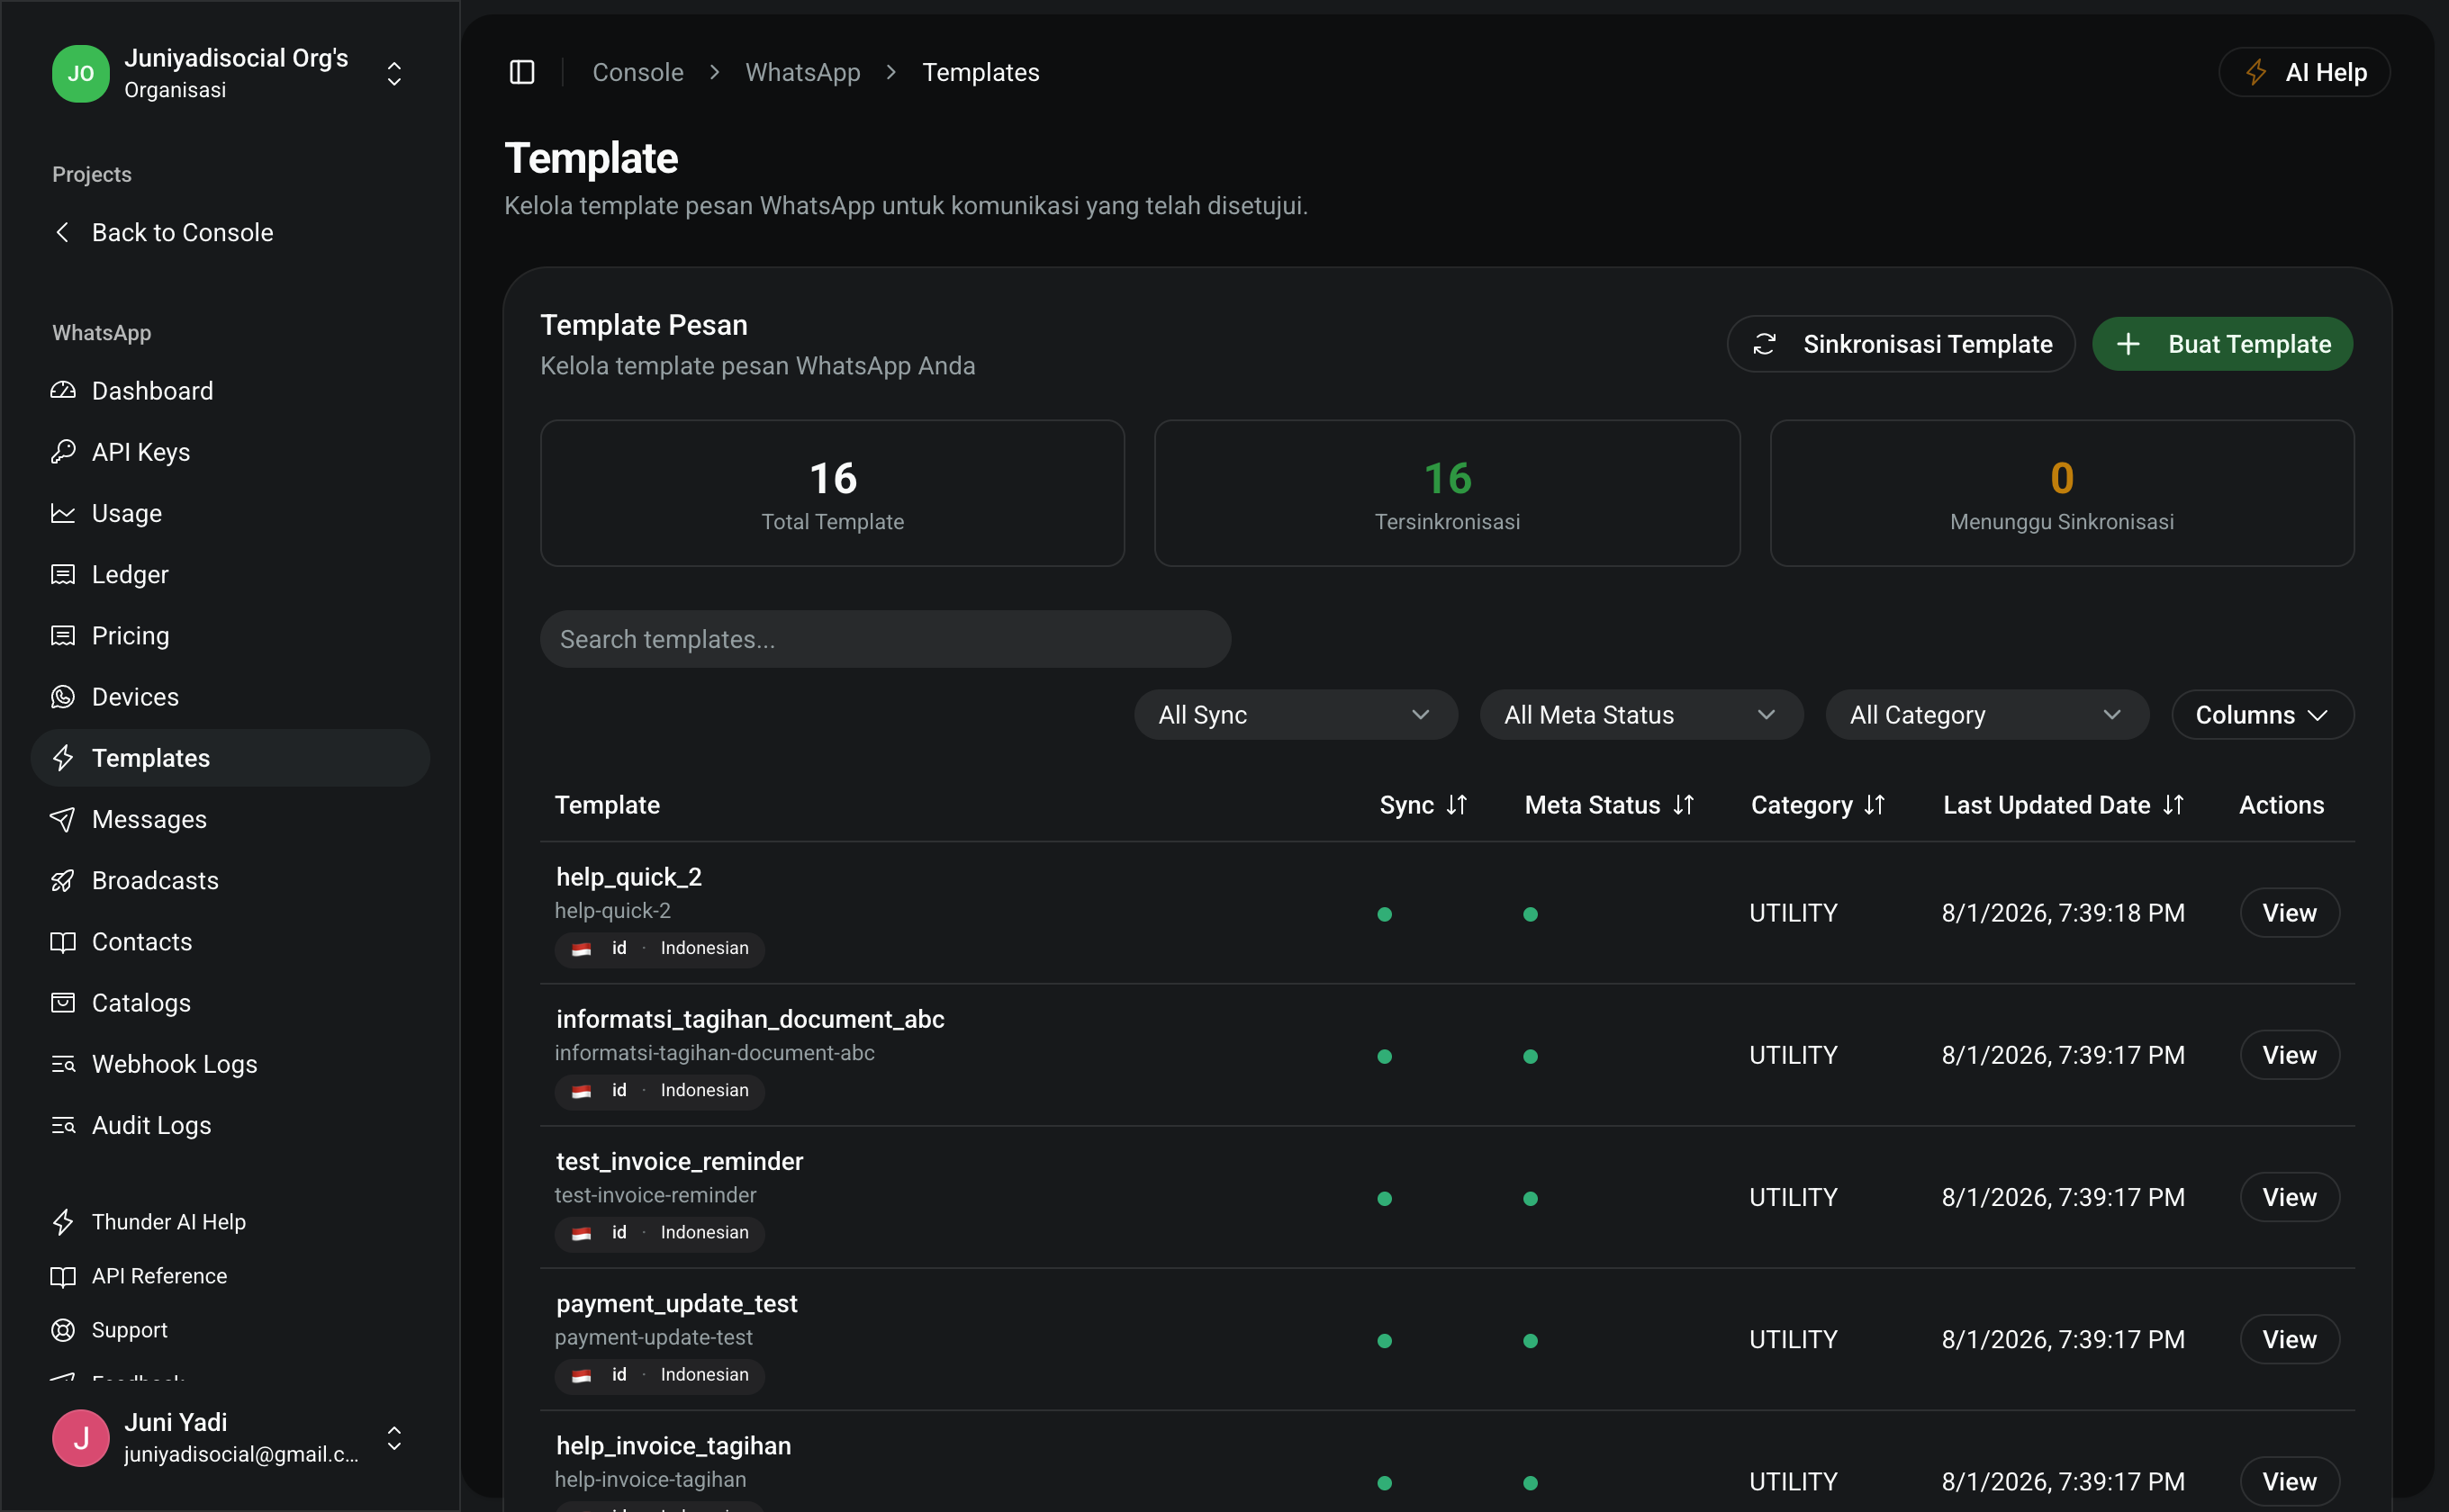
Task: Open the Messages section
Action: pyautogui.click(x=231, y=819)
